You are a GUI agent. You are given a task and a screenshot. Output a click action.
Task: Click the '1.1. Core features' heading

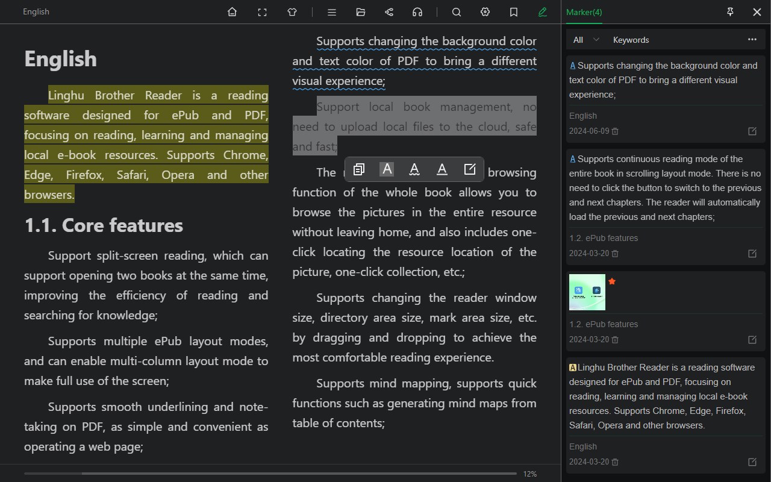click(104, 225)
